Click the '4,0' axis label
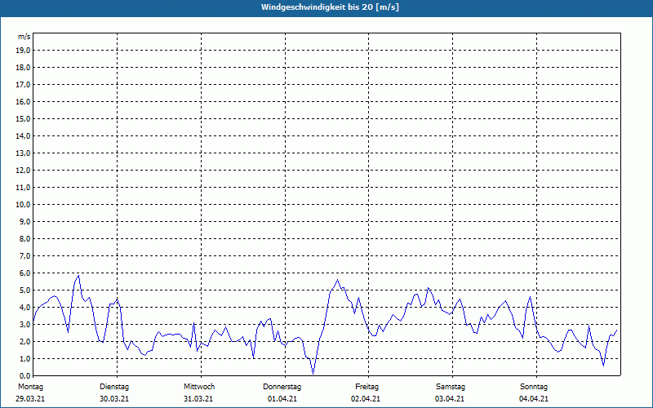This screenshot has width=653, height=408. tap(25, 308)
